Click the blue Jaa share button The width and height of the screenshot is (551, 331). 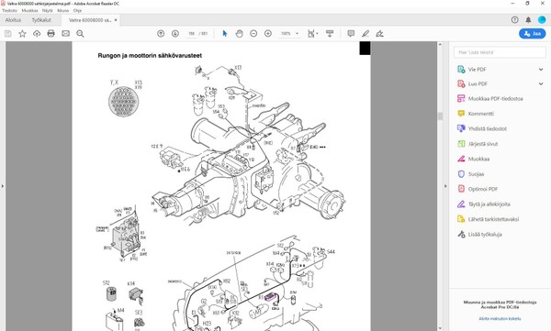532,34
